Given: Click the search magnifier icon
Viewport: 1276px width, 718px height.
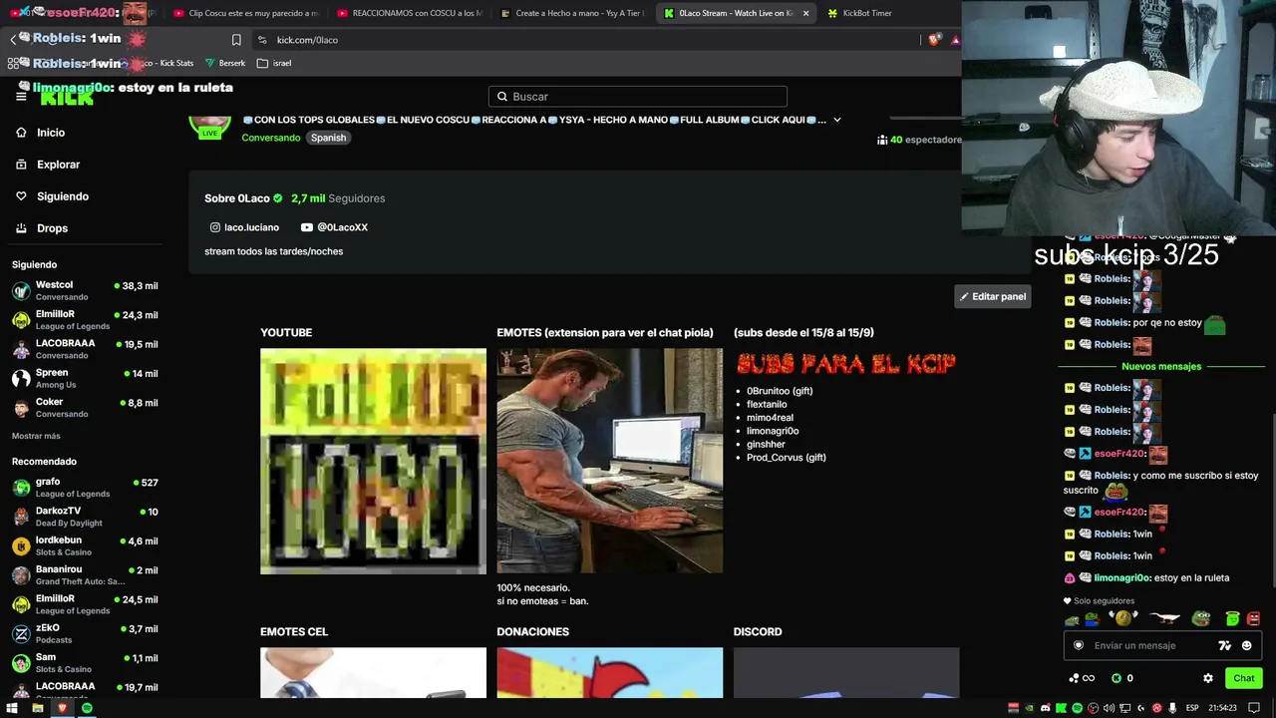Looking at the screenshot, I should pyautogui.click(x=502, y=97).
